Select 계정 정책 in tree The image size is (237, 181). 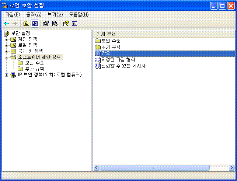tap(27, 39)
